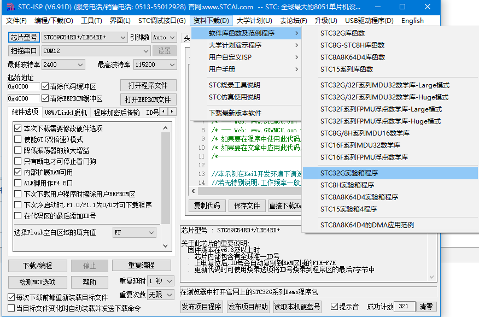479x317 pixels.
Task: Check 下次下载用户程序时擦除用户EEPROM区
Action: click(x=17, y=194)
